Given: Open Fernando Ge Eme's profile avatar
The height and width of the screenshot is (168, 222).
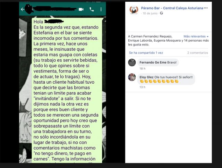Looking at the screenshot, I should (x=132, y=62).
